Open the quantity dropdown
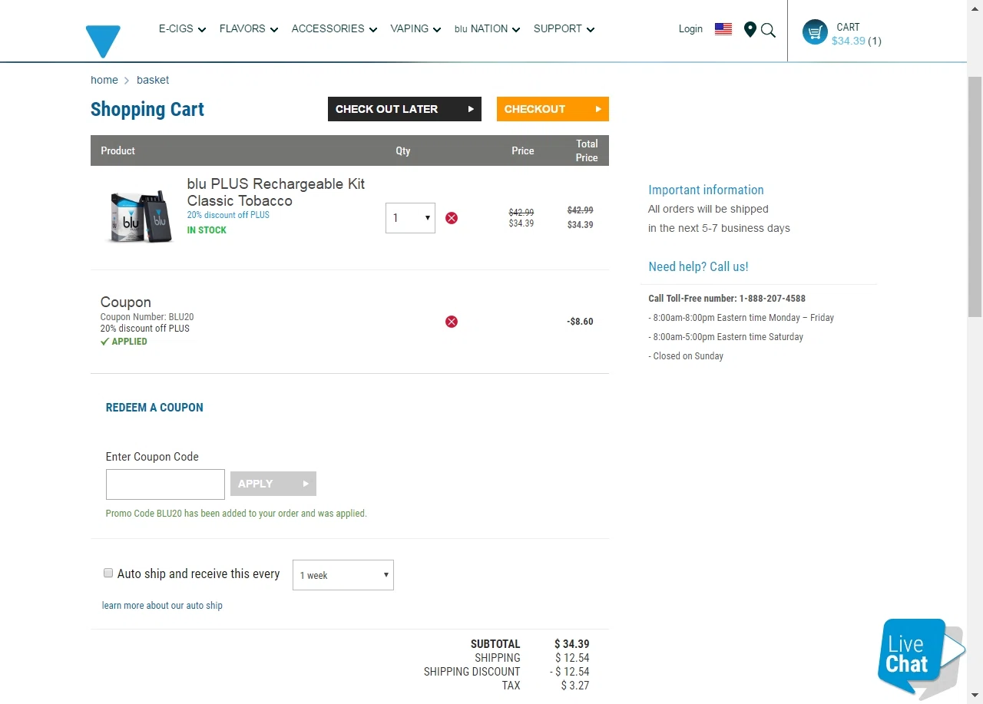The height and width of the screenshot is (704, 983). (x=410, y=218)
